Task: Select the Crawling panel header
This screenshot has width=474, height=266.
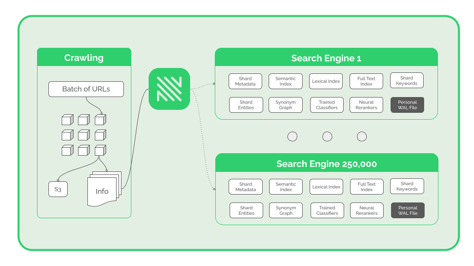Action: point(84,58)
